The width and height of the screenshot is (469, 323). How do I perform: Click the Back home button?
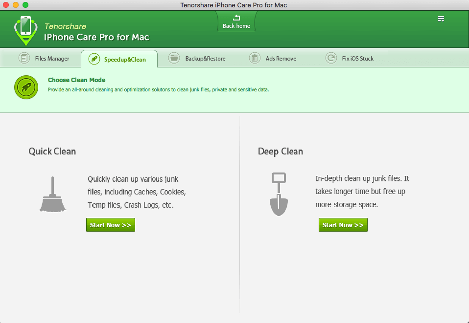[236, 22]
